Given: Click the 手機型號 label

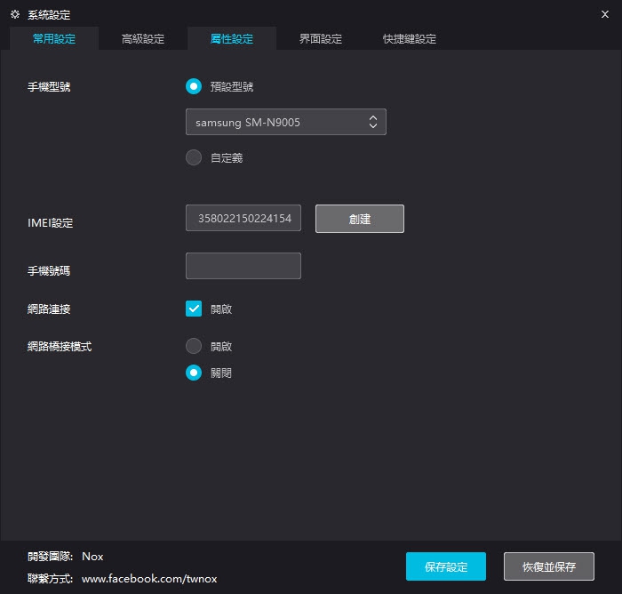Looking at the screenshot, I should (x=49, y=87).
